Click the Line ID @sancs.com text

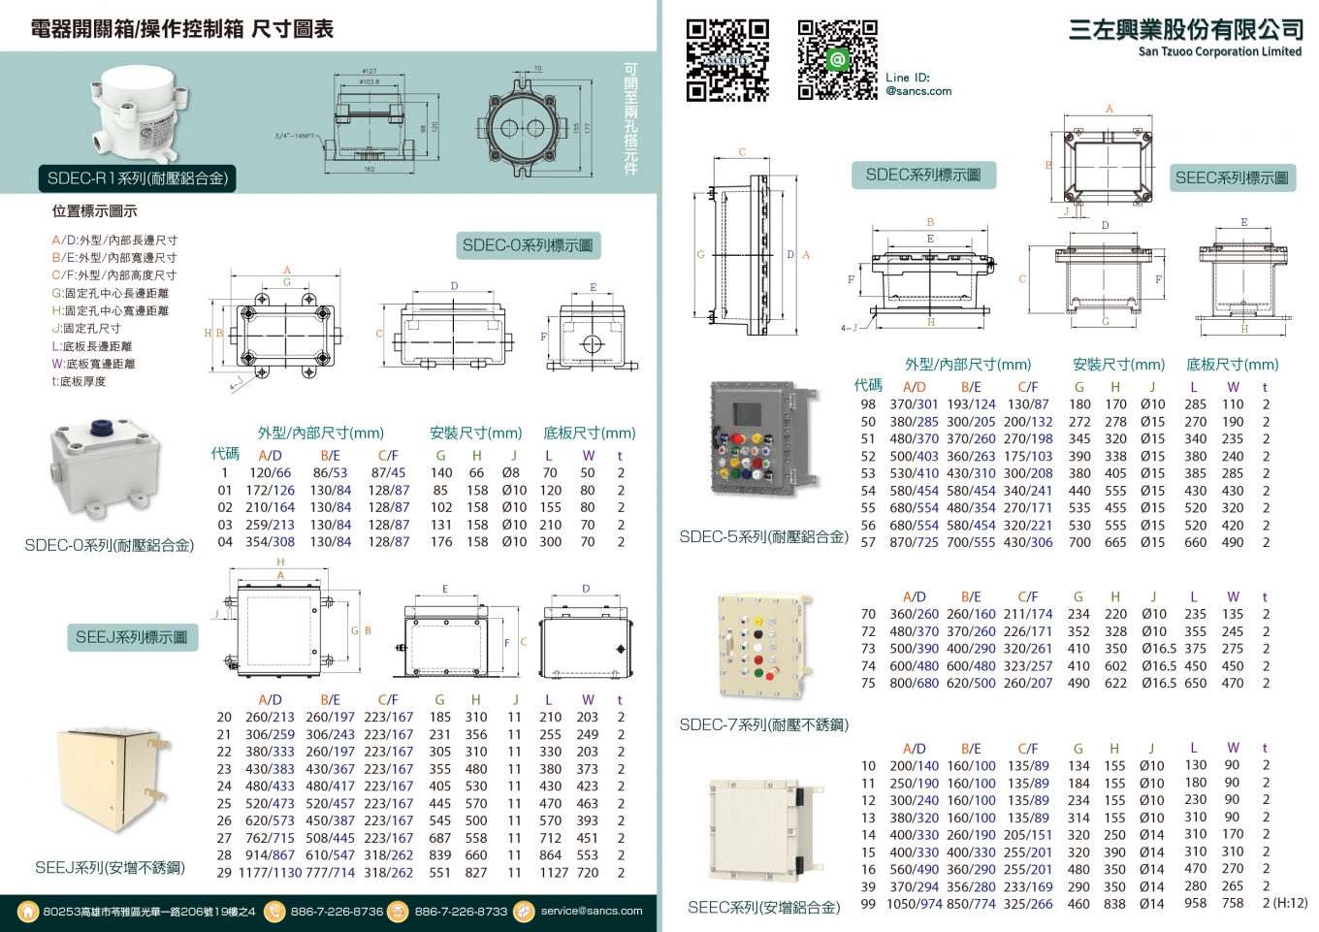[x=917, y=84]
